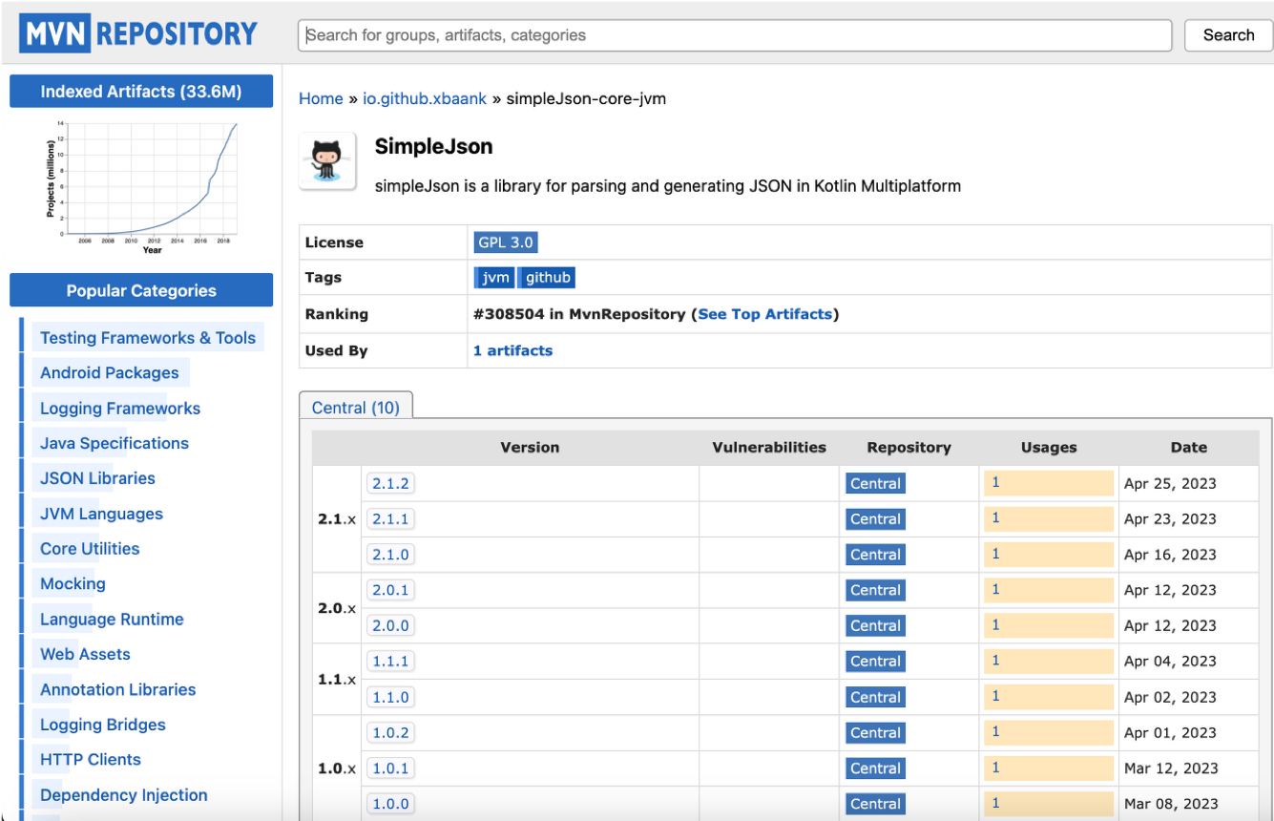
Task: Open Java Specifications category
Action: (115, 443)
